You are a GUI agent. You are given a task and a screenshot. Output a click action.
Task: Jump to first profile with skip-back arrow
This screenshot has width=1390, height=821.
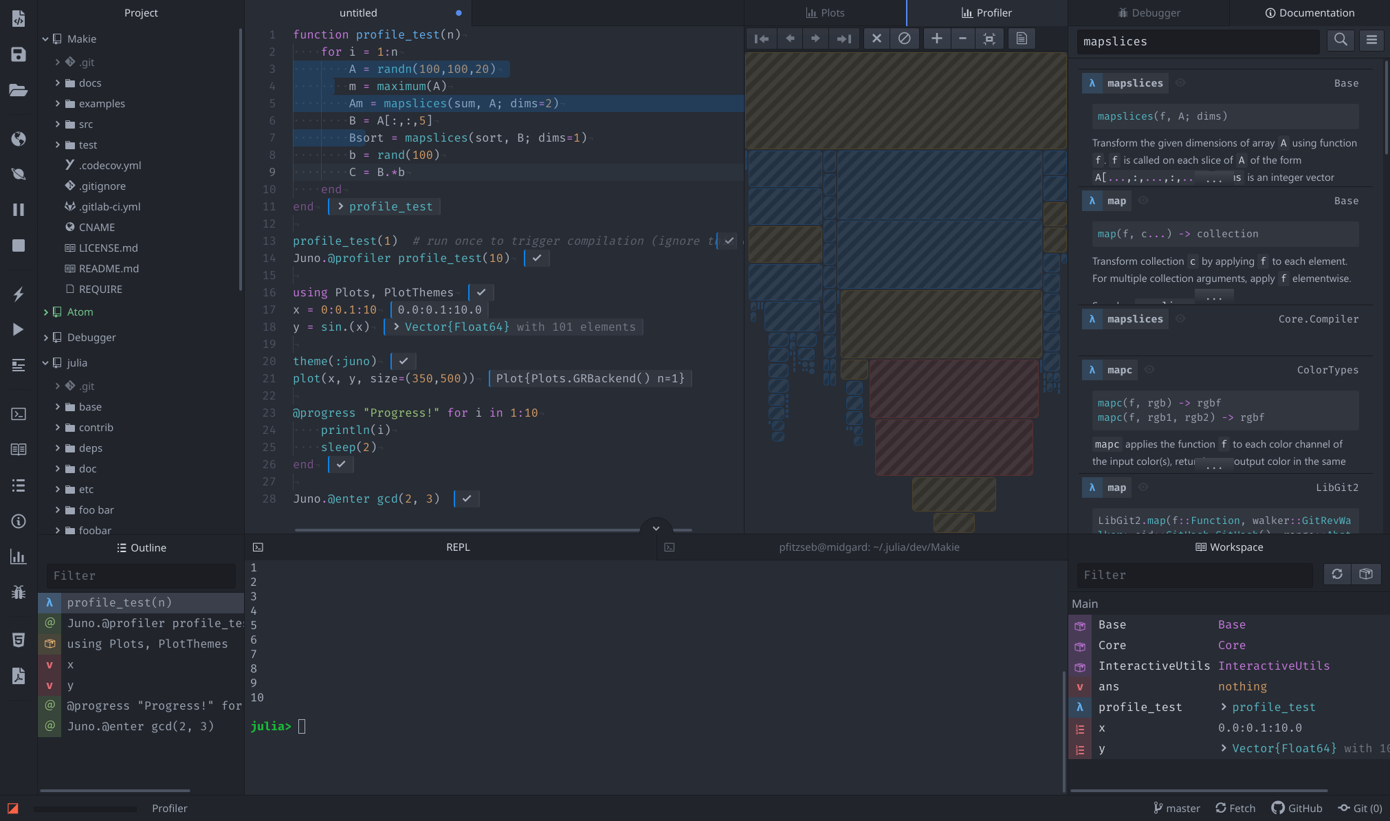pyautogui.click(x=762, y=39)
